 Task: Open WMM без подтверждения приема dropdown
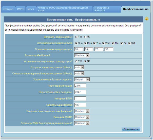82,123
